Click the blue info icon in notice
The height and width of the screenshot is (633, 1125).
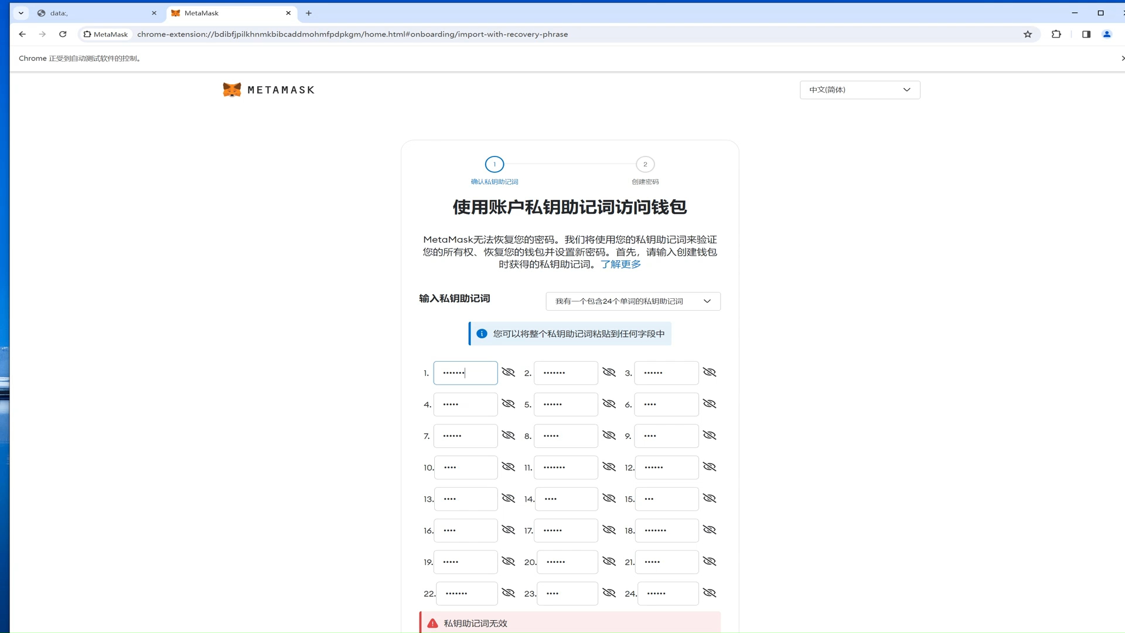click(482, 333)
